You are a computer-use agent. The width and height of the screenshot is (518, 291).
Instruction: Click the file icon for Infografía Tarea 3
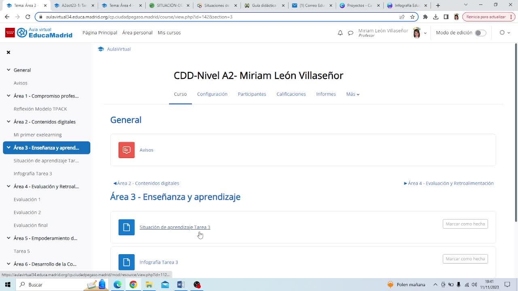[127, 262]
